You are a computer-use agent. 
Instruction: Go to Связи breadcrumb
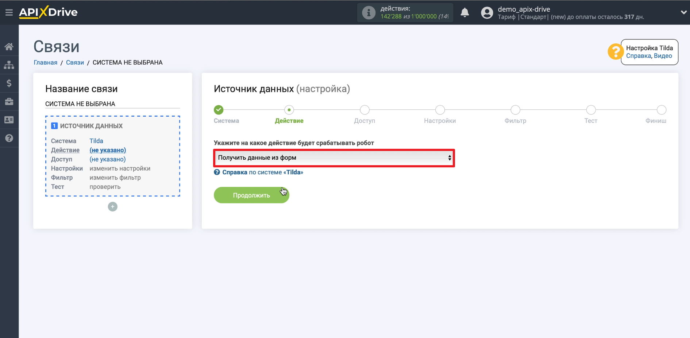click(75, 62)
